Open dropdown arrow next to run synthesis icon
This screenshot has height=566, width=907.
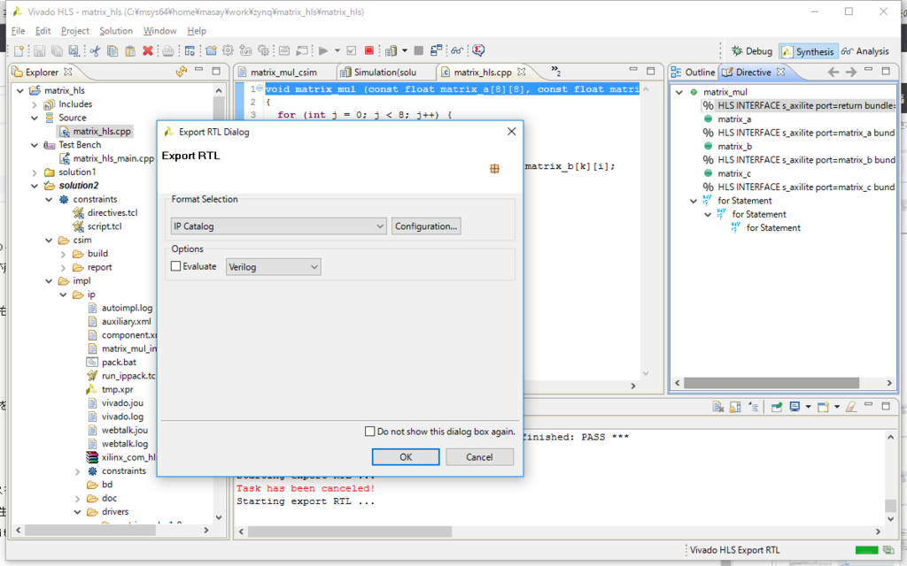pos(337,50)
